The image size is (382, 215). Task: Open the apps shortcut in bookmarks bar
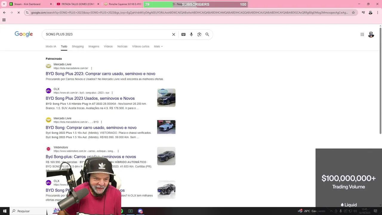(x=4, y=20)
